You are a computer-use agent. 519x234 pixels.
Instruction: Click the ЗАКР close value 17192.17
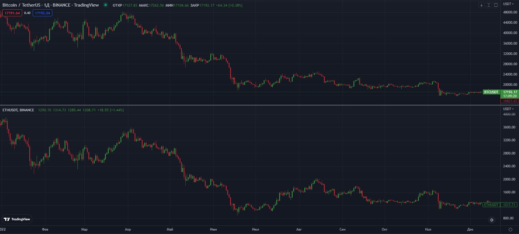point(207,5)
